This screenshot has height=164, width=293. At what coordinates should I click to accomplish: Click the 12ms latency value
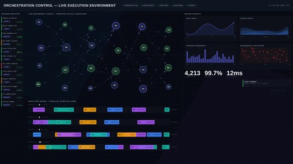(x=234, y=73)
